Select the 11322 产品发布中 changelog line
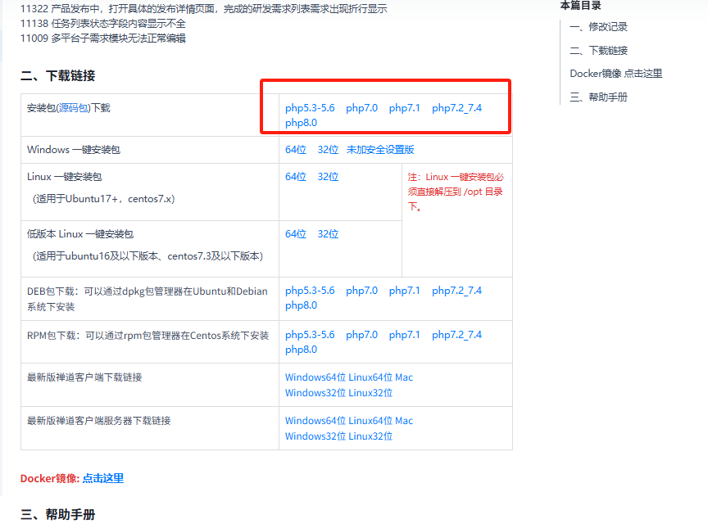708x524 pixels. tap(204, 9)
